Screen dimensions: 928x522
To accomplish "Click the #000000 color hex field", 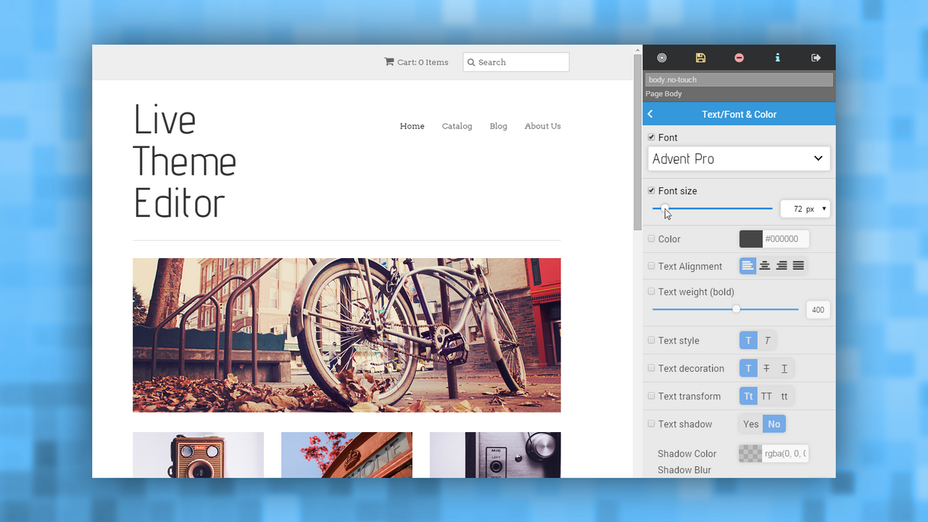I will click(x=785, y=239).
